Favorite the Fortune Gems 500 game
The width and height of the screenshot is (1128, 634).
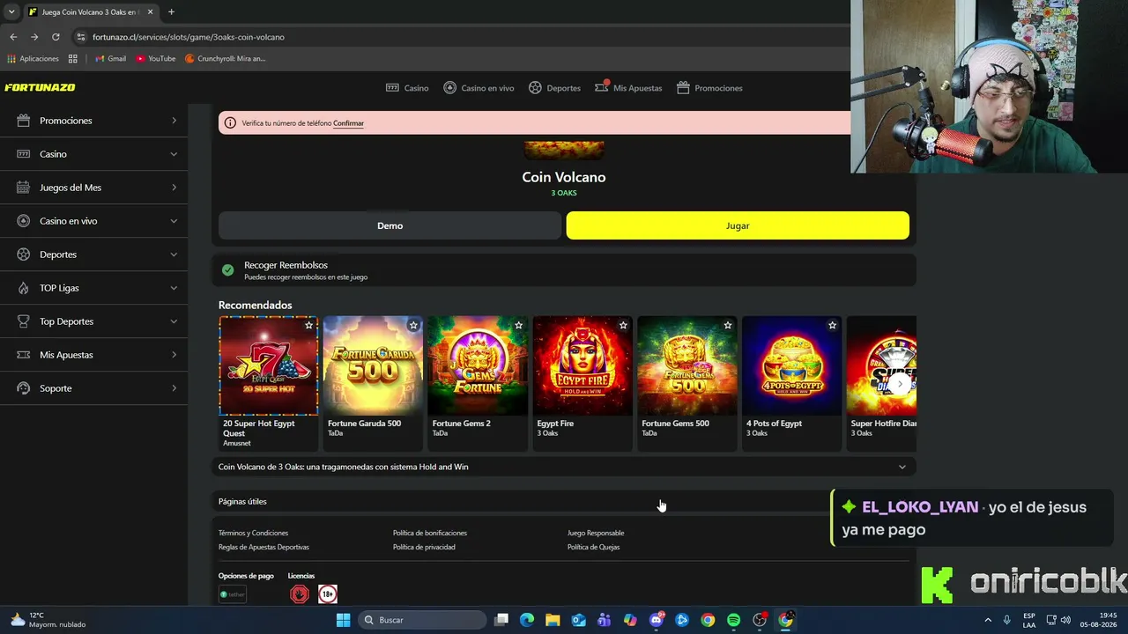coord(728,325)
